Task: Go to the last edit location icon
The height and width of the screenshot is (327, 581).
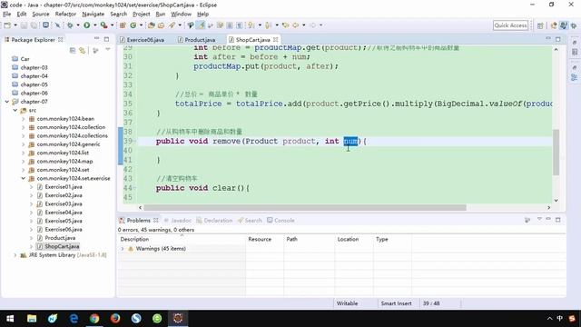Action: 285,25
